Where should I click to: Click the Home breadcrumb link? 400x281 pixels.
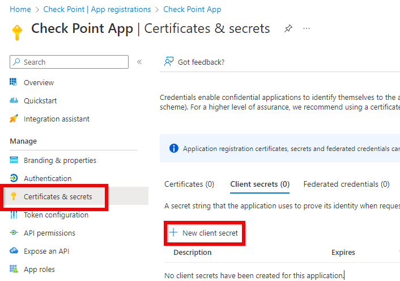[20, 10]
